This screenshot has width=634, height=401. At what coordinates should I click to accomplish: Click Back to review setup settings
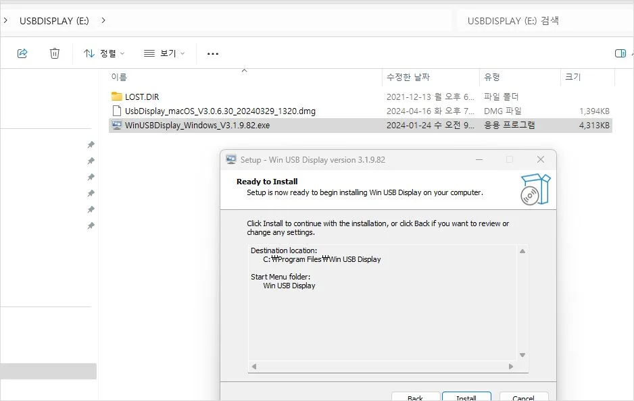click(x=415, y=398)
